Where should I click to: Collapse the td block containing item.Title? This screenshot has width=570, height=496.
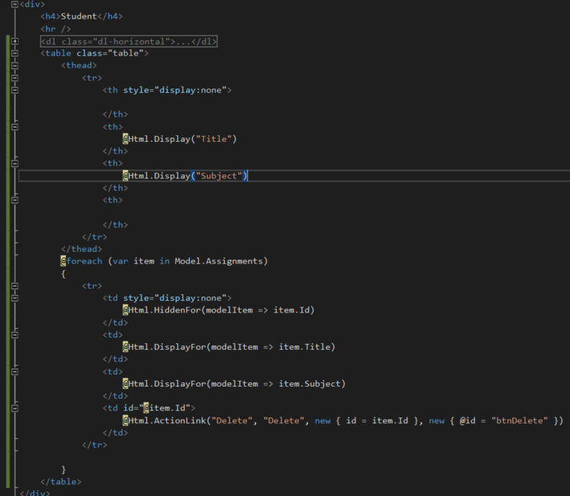[x=14, y=335]
